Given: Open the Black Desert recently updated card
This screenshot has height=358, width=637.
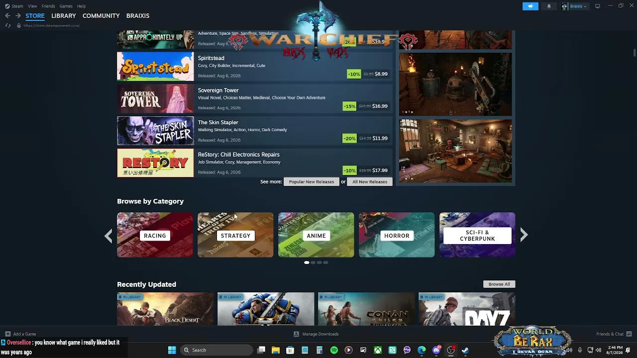Looking at the screenshot, I should (165, 309).
